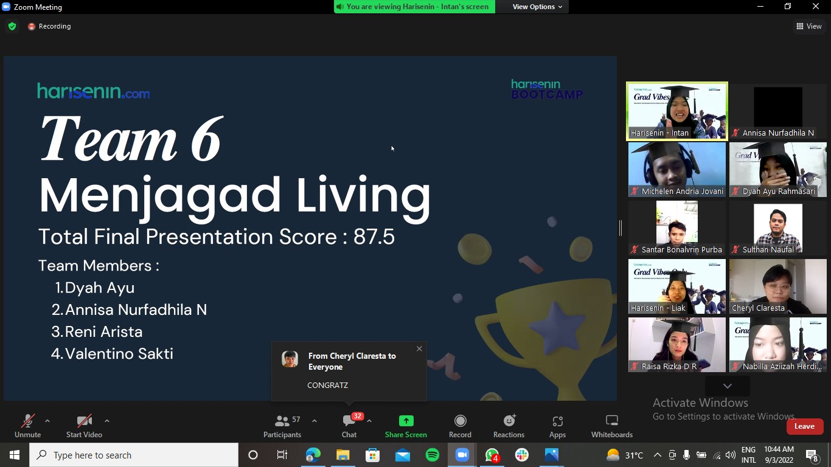Select Santar Bonalvrin Purba video tile

pos(677,228)
